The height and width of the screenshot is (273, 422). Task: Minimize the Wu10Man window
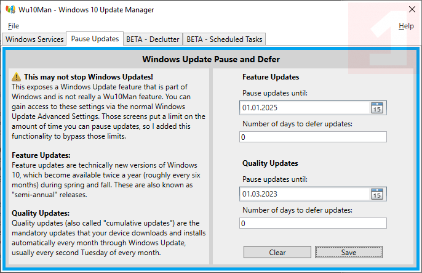point(354,10)
